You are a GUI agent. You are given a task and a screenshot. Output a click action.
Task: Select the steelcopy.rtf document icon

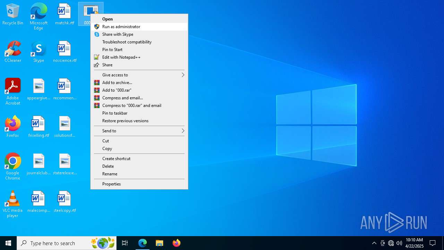tap(65, 202)
